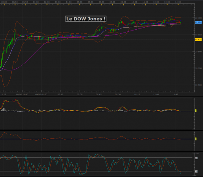Image resolution: width=203 pixels, height=177 pixels.
Task: Click the yellow zero tag on first indicator panel
Action: (196, 111)
